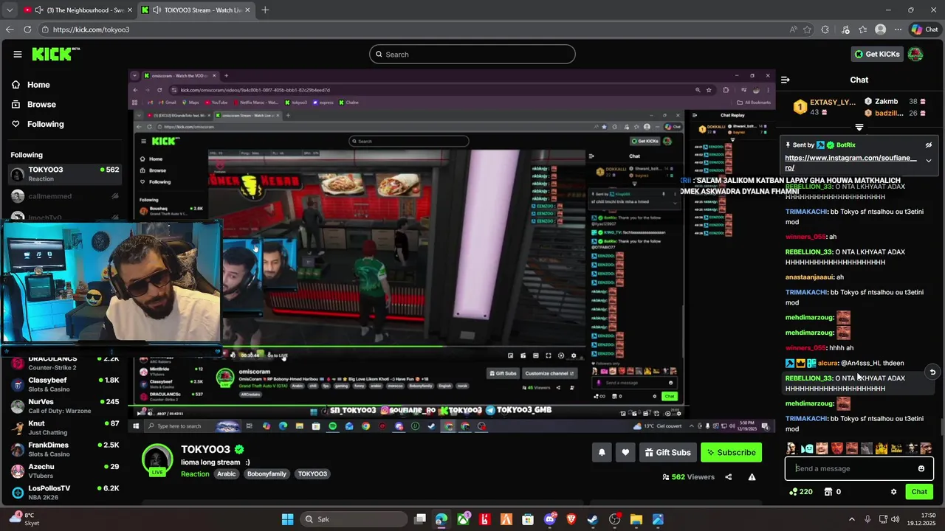Open FrankDimes channel in sidebar
Image resolution: width=945 pixels, height=531 pixels.
pos(65,449)
